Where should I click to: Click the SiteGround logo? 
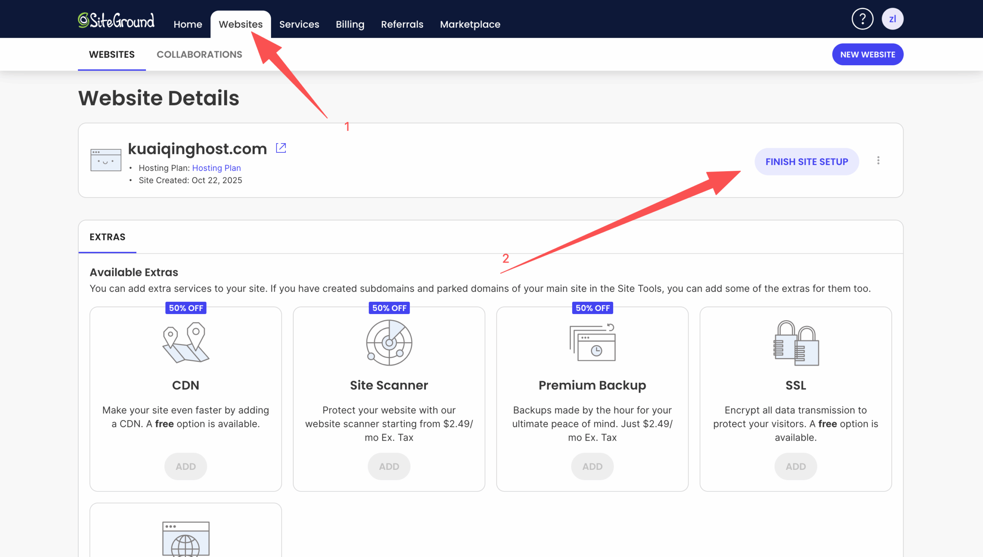(116, 21)
